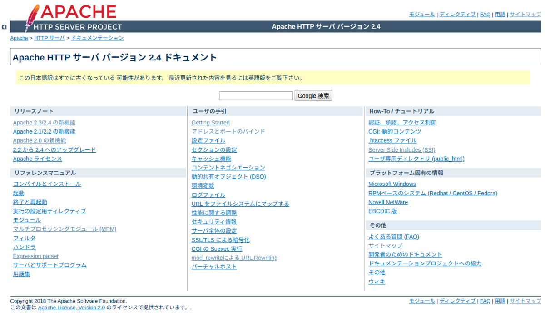The height and width of the screenshot is (328, 545).
Task: Collapse the page using the left arrow icon
Action: [4, 27]
